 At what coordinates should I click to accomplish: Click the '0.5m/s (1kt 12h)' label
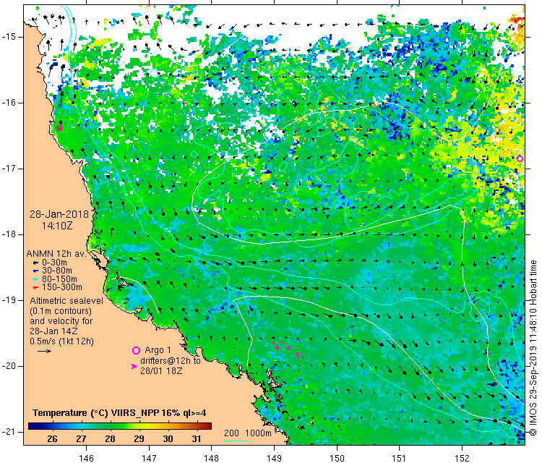tap(62, 341)
